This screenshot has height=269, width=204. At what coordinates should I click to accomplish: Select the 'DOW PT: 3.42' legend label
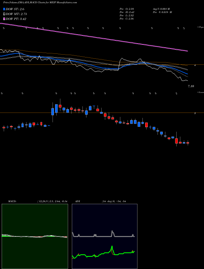16,19
